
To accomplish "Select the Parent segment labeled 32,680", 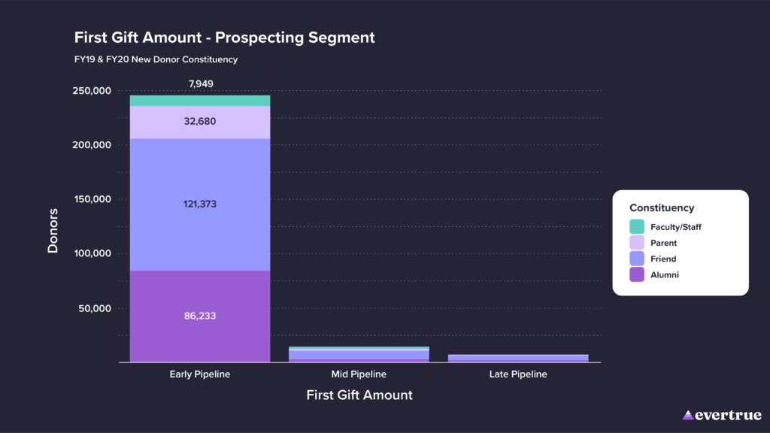I will 200,122.
